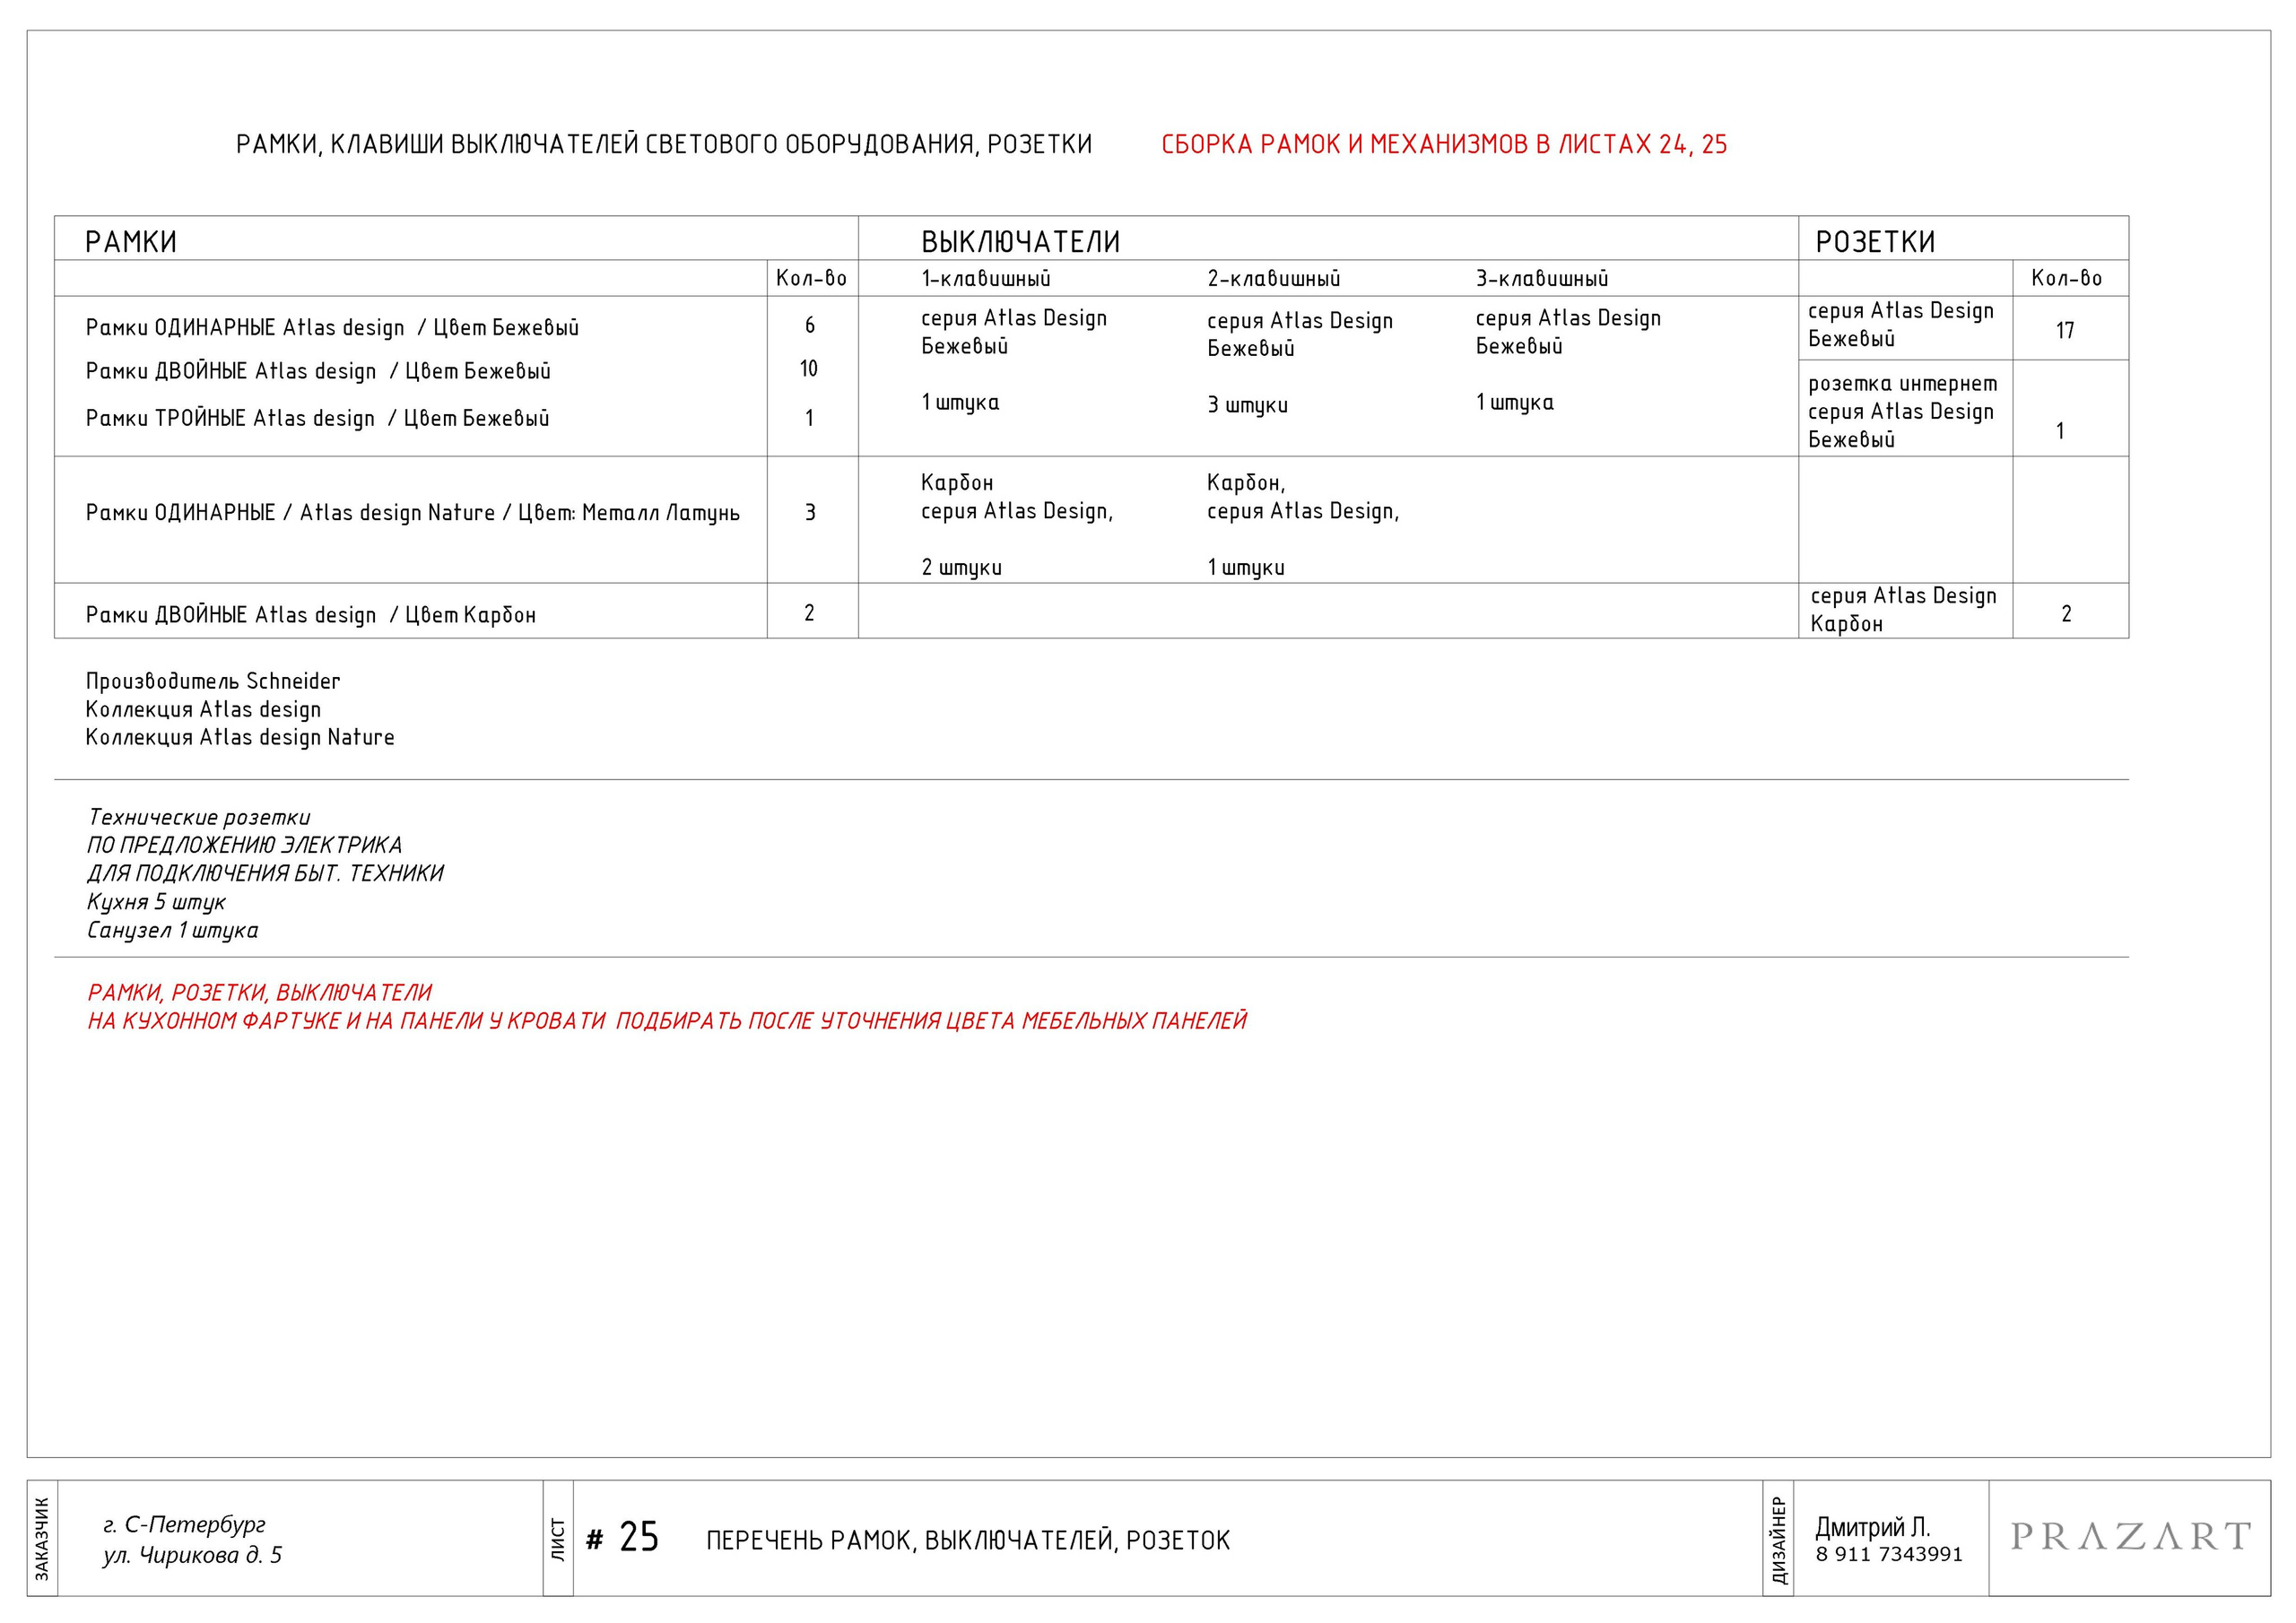Click the 1-клавишный column label
The image size is (2296, 1623).
(985, 279)
